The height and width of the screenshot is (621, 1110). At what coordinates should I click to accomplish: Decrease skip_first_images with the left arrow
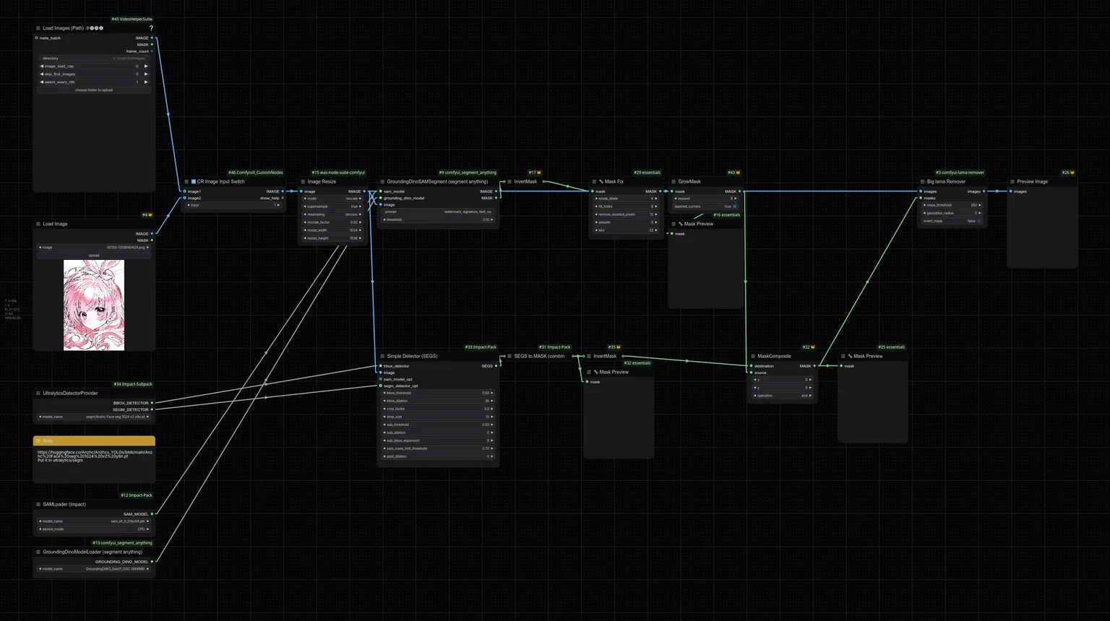pyautogui.click(x=41, y=74)
